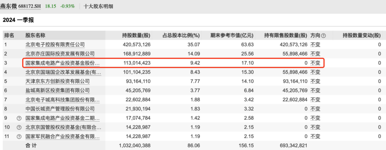Click the 占总股本比例(%) column header

181,36
